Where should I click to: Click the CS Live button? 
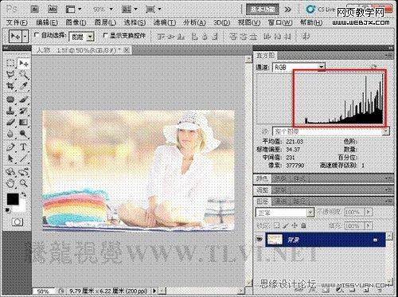[320, 10]
